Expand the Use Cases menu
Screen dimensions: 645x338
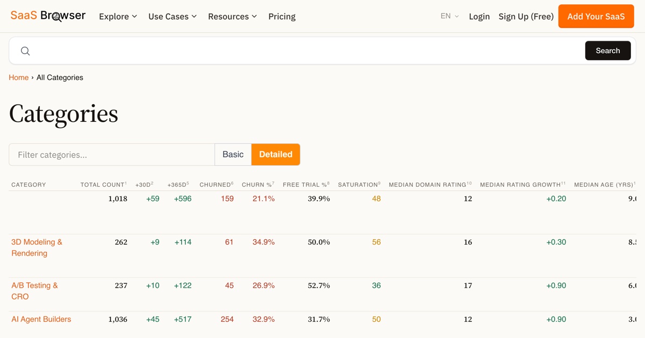[173, 17]
